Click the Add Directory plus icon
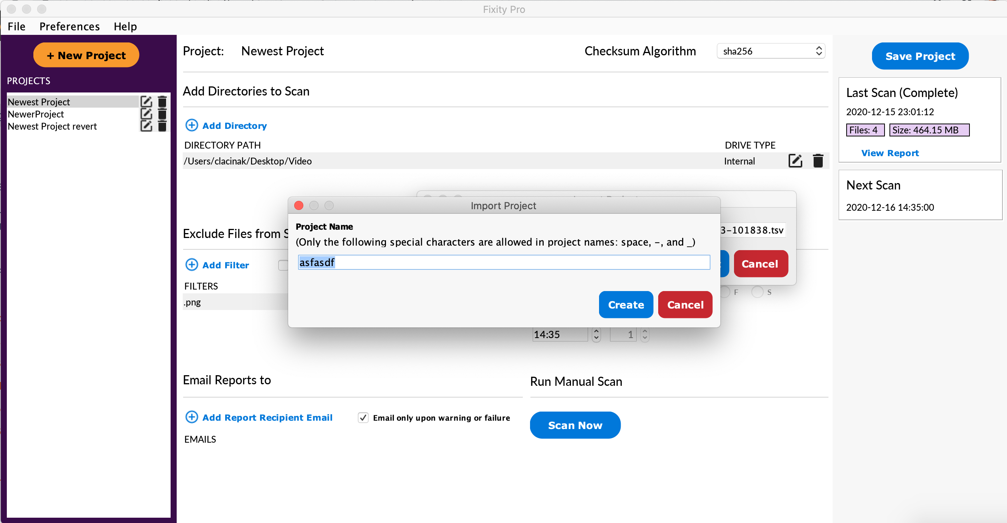 [x=191, y=125]
